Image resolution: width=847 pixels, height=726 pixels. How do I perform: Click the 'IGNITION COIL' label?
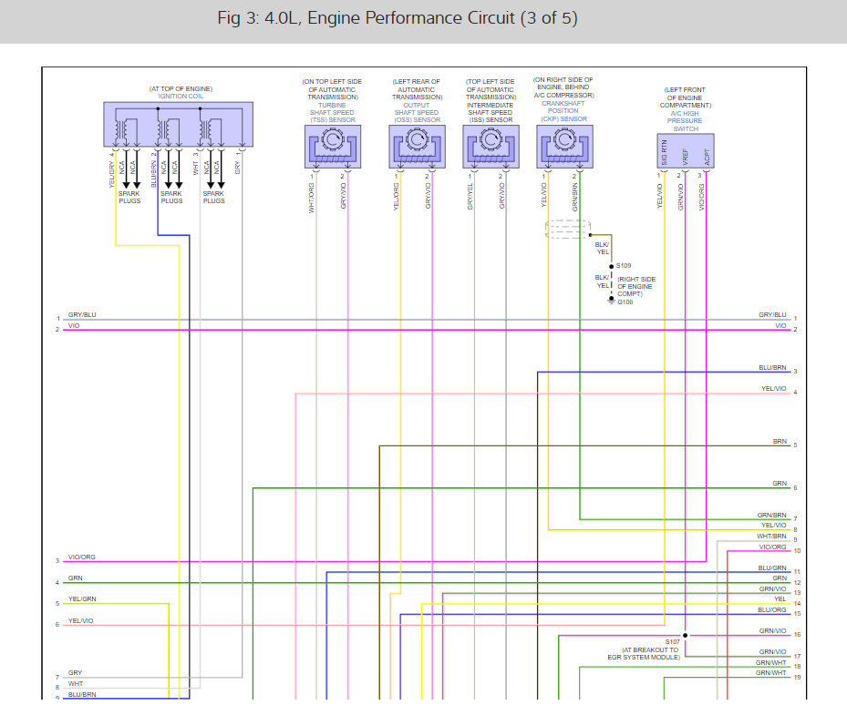point(181,96)
